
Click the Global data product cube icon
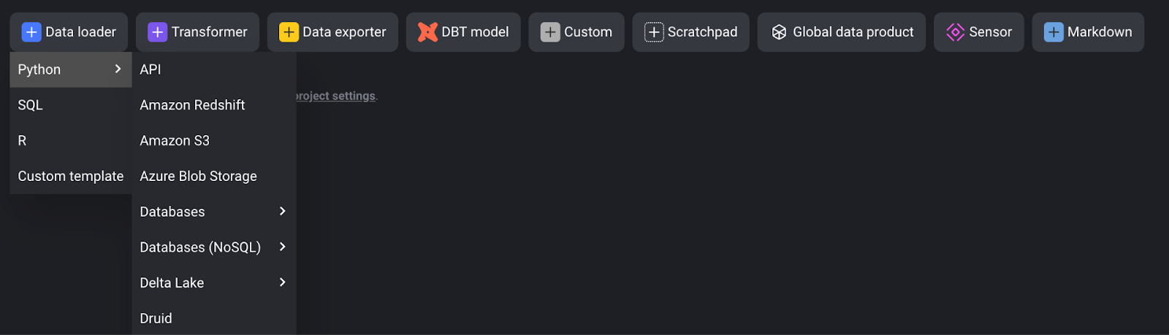[x=779, y=32]
